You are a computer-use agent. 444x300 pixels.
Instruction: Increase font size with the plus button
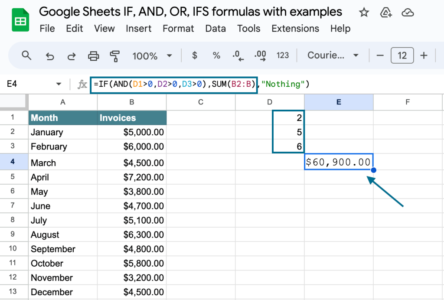click(x=424, y=55)
